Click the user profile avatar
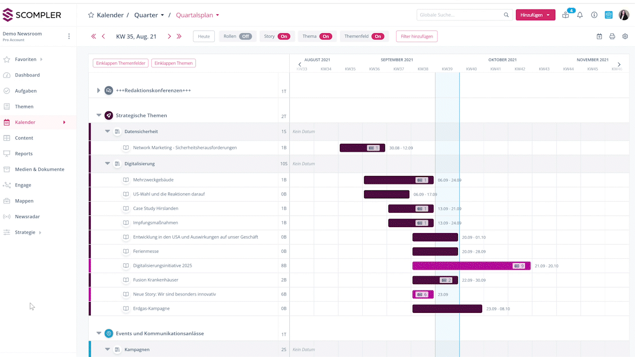The height and width of the screenshot is (357, 635). coord(624,15)
